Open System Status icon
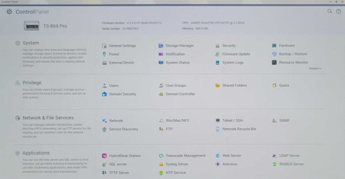The image size is (345, 179). (x=161, y=62)
